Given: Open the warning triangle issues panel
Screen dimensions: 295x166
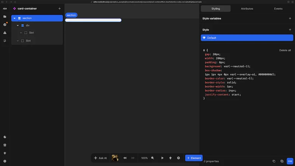Looking at the screenshot, I should coord(5,32).
